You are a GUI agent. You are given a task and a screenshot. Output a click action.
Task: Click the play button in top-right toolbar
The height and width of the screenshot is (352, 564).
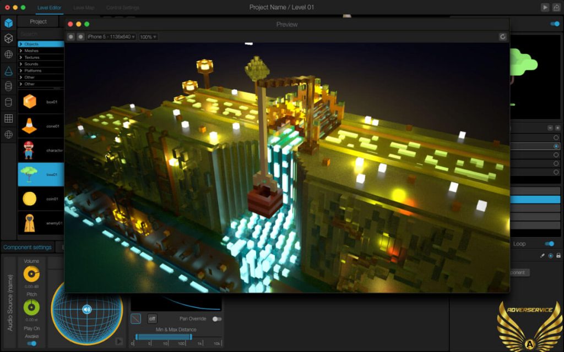tap(545, 7)
